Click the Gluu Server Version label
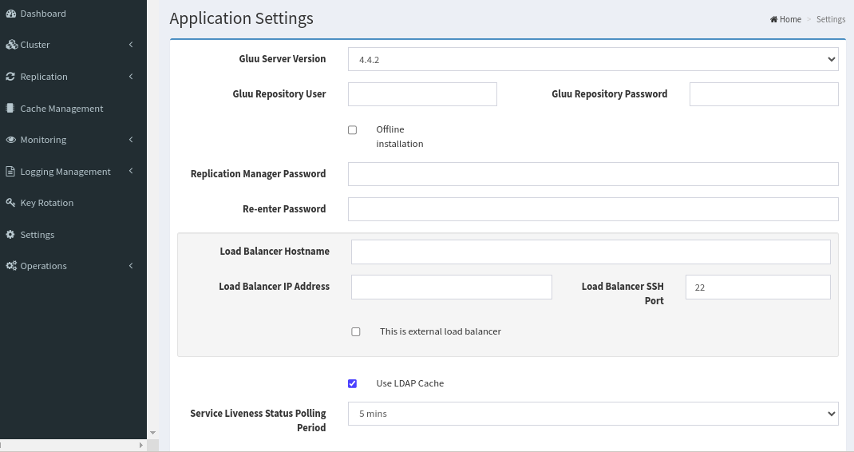Image resolution: width=854 pixels, height=452 pixels. [x=282, y=59]
